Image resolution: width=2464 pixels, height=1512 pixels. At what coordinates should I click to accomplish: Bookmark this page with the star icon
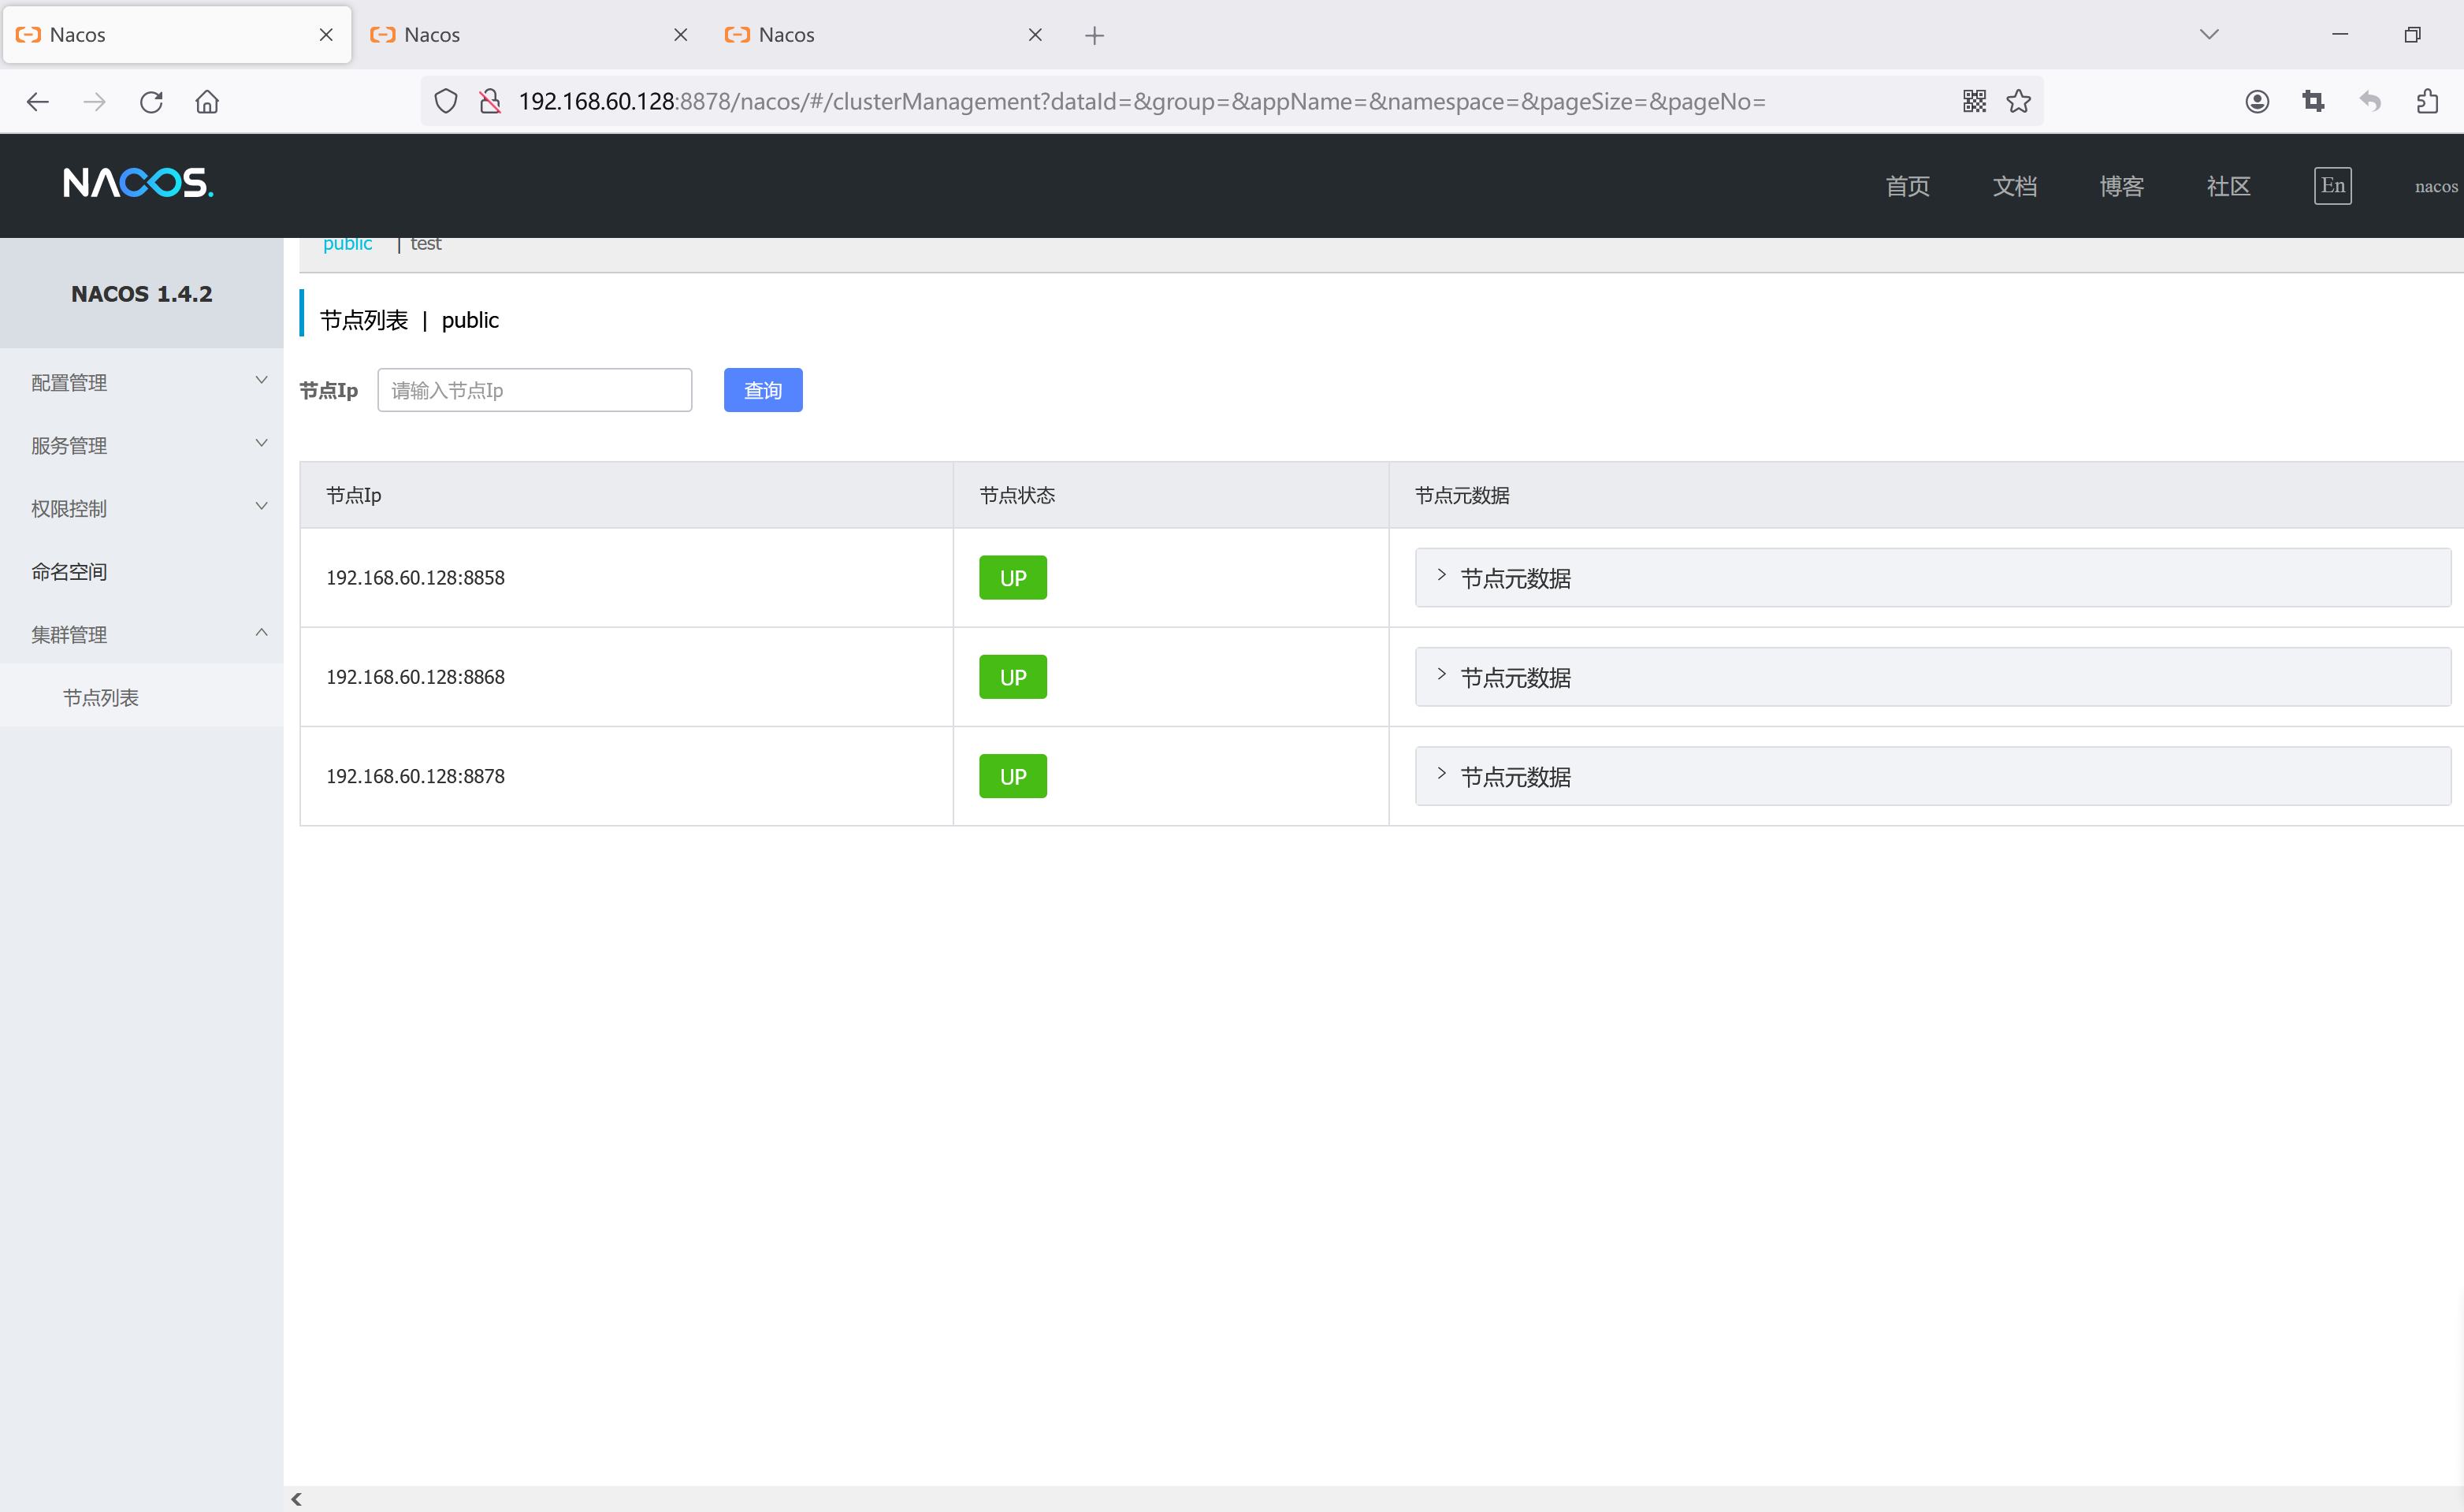[x=2019, y=101]
